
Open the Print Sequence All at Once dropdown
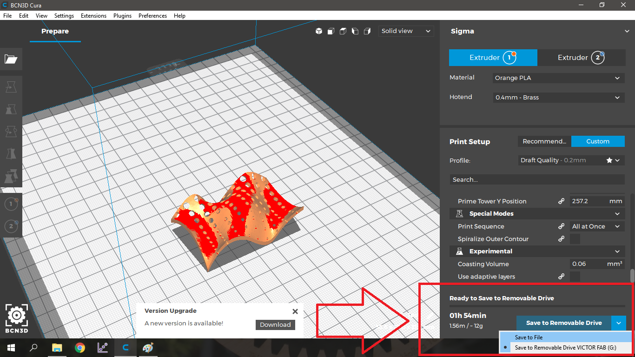pyautogui.click(x=597, y=226)
